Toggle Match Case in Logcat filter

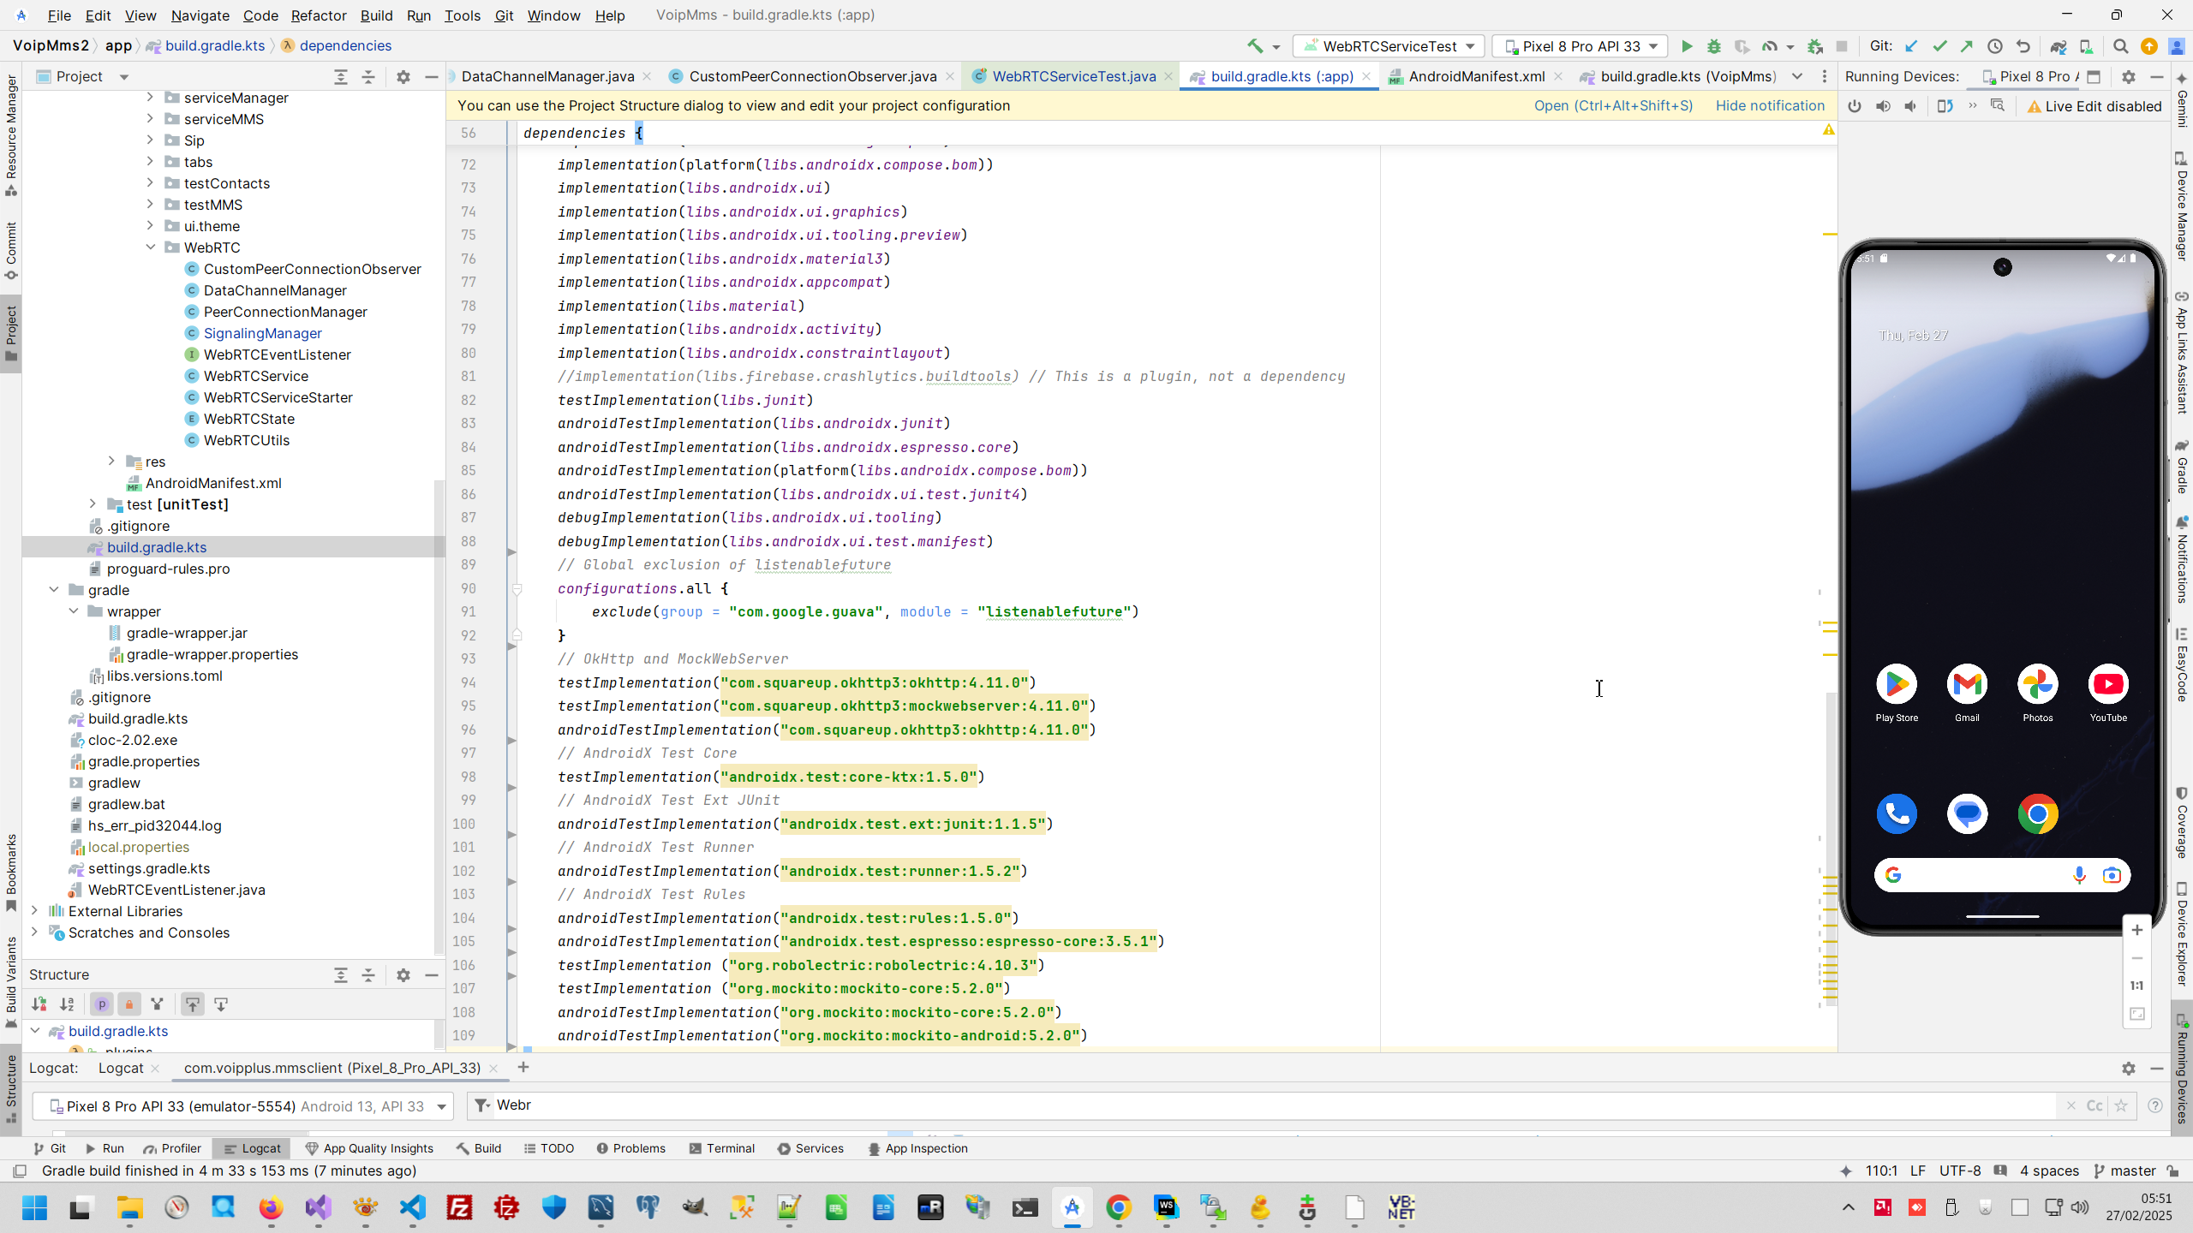point(2094,1105)
